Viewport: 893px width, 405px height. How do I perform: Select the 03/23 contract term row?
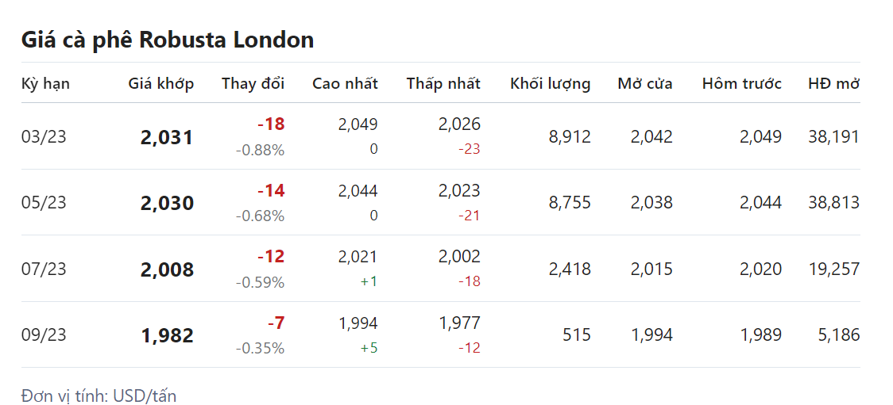pyautogui.click(x=44, y=136)
